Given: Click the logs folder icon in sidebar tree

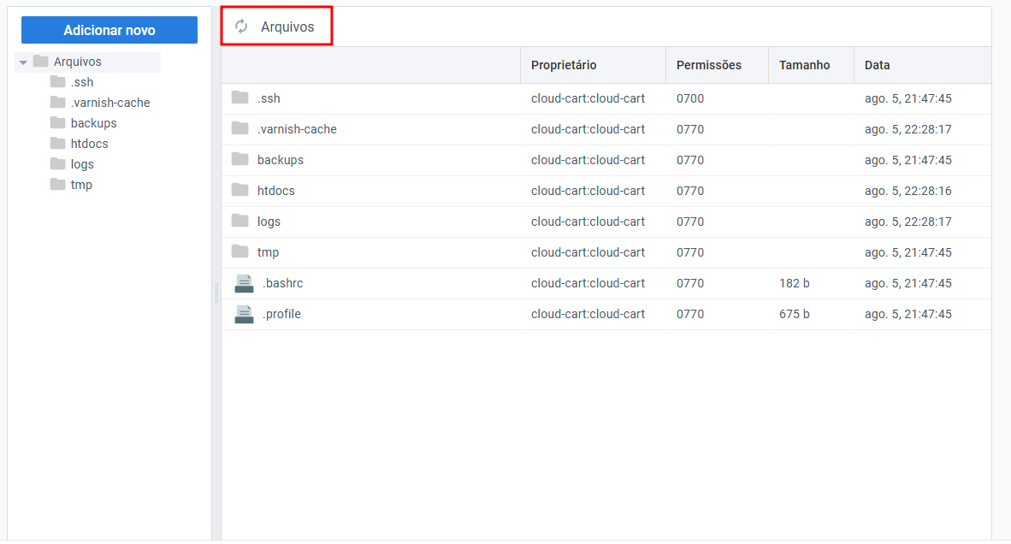Looking at the screenshot, I should [x=58, y=163].
